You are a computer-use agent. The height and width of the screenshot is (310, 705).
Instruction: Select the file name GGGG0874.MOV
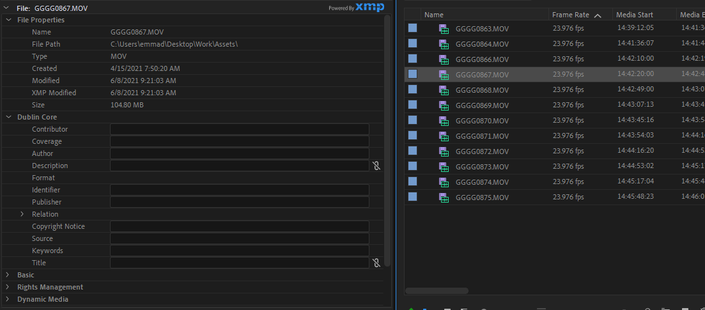482,182
